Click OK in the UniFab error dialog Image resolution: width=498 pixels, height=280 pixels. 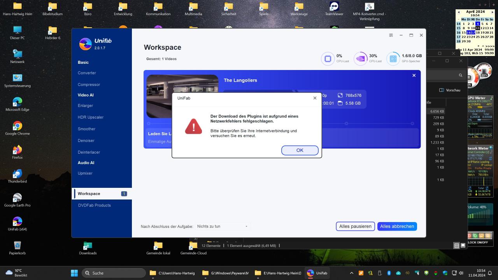click(x=300, y=150)
